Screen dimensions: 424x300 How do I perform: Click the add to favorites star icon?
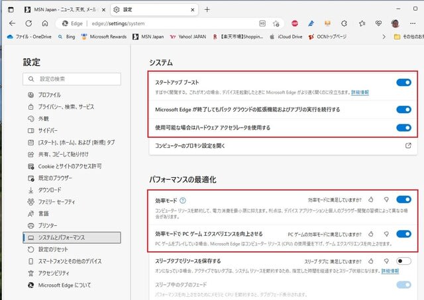[x=276, y=24]
